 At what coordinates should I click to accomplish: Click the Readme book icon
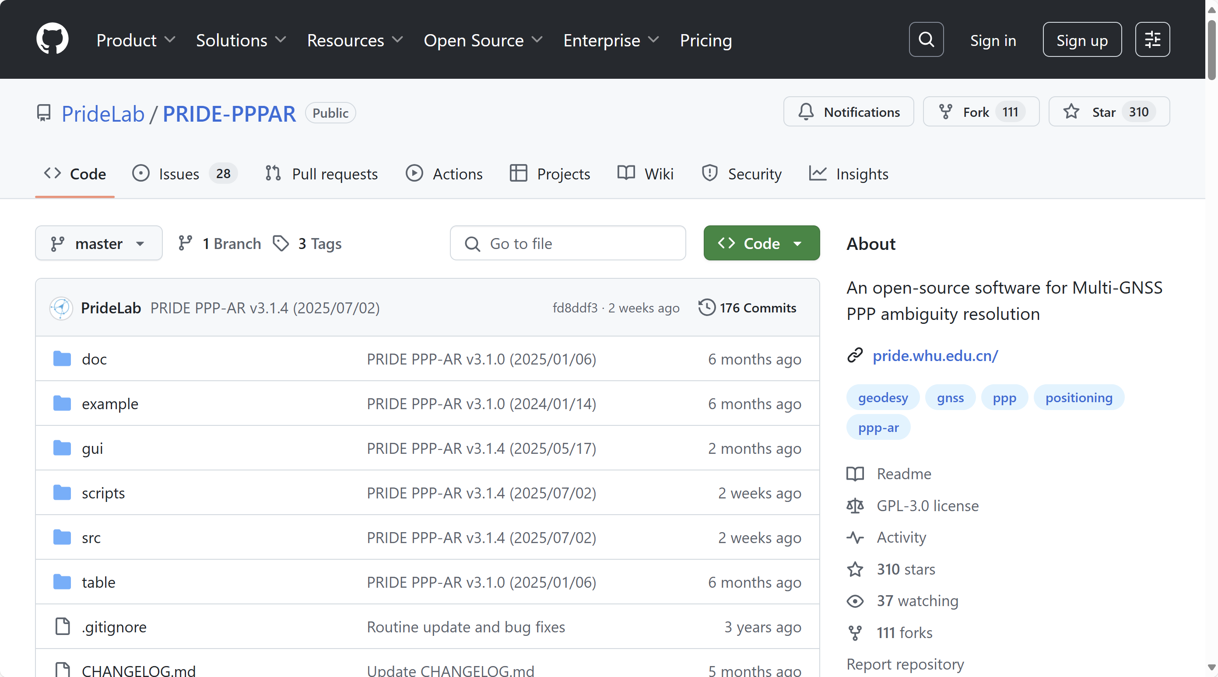[855, 474]
